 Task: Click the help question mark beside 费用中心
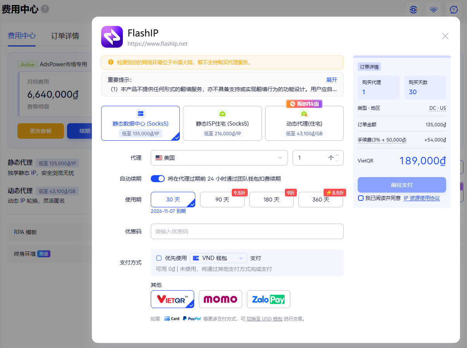[45, 9]
